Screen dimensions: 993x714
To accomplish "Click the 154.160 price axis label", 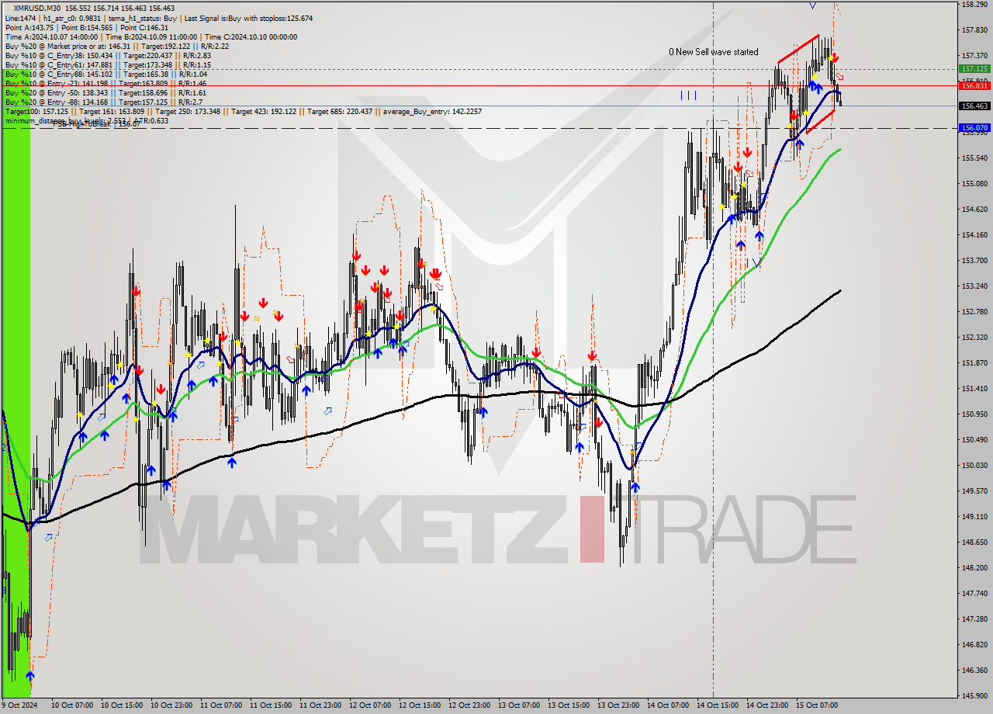I will pyautogui.click(x=974, y=234).
